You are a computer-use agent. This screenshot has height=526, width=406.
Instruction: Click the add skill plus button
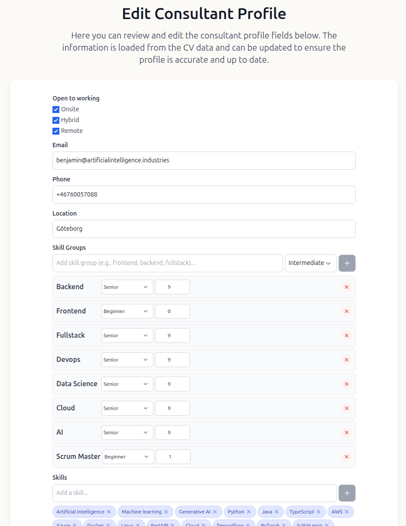[347, 493]
